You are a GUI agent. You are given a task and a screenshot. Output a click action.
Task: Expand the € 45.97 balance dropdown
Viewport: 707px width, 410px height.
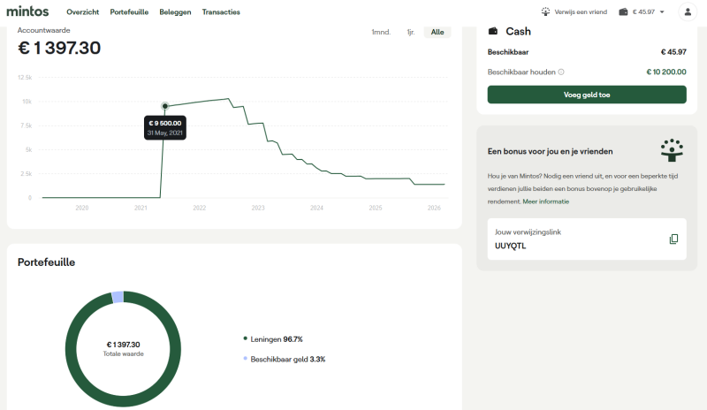[662, 12]
